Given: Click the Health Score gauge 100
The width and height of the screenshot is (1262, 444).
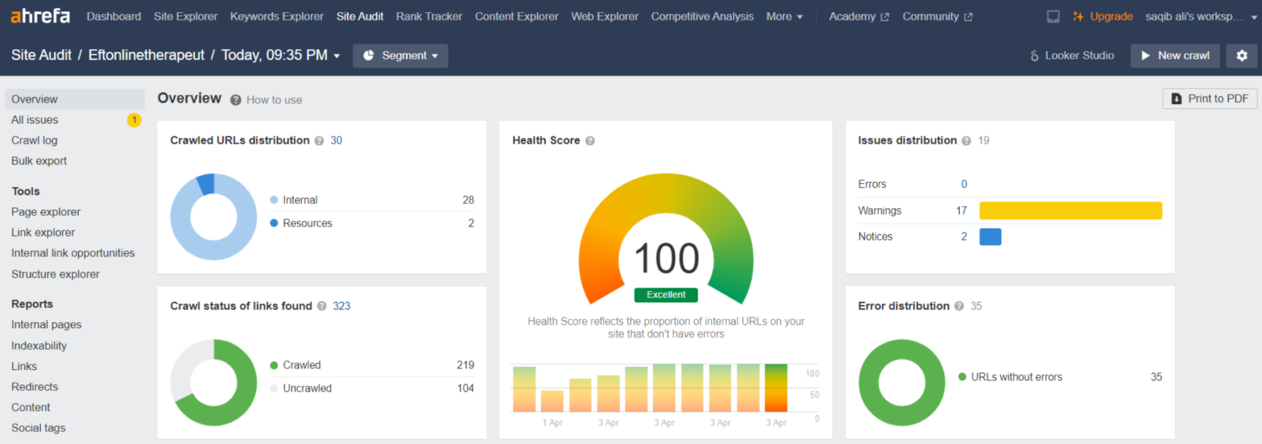Looking at the screenshot, I should pos(666,239).
